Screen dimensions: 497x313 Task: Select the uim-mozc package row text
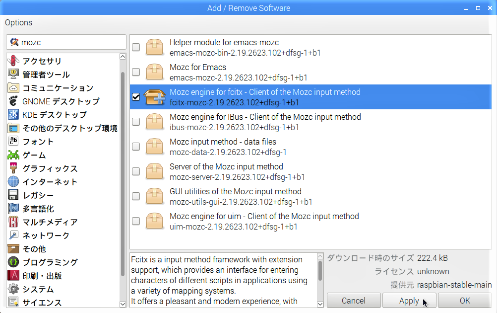click(x=233, y=227)
